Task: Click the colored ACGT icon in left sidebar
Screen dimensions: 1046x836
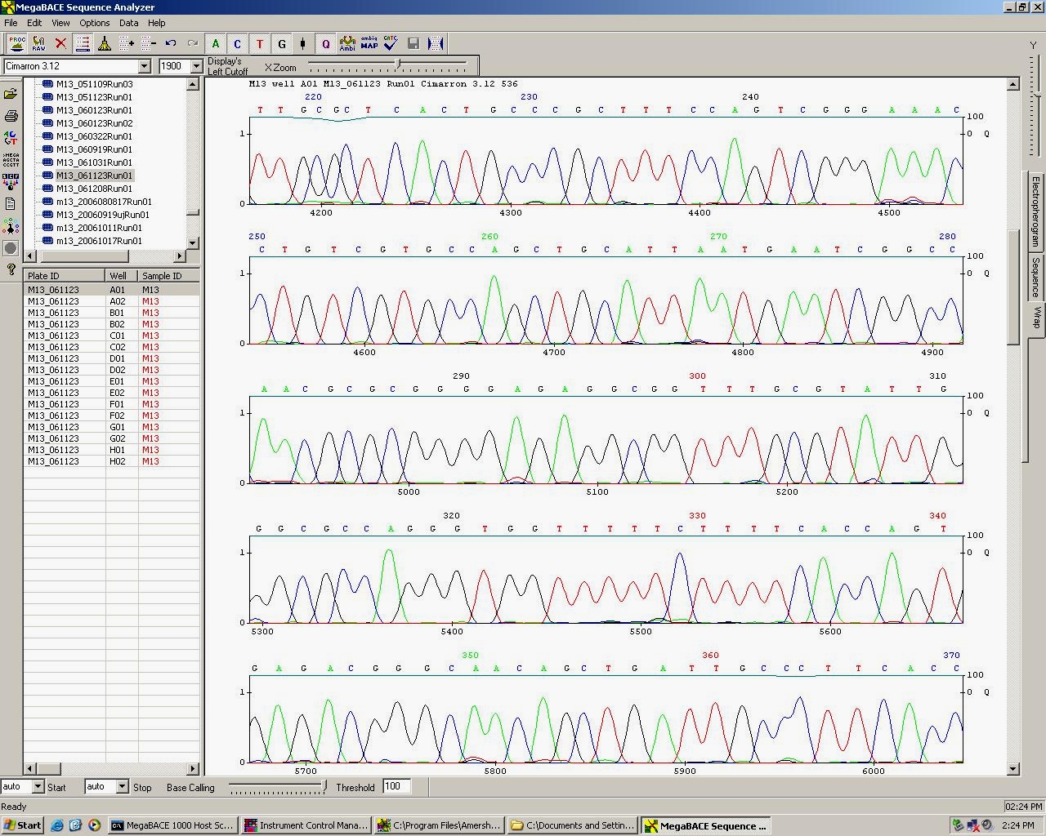Action: (x=11, y=138)
